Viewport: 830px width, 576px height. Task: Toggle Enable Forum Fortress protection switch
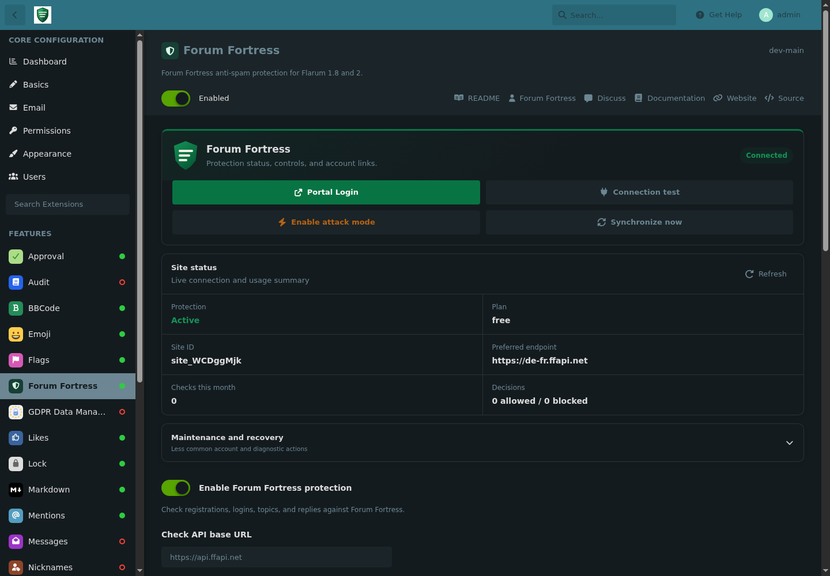[176, 488]
